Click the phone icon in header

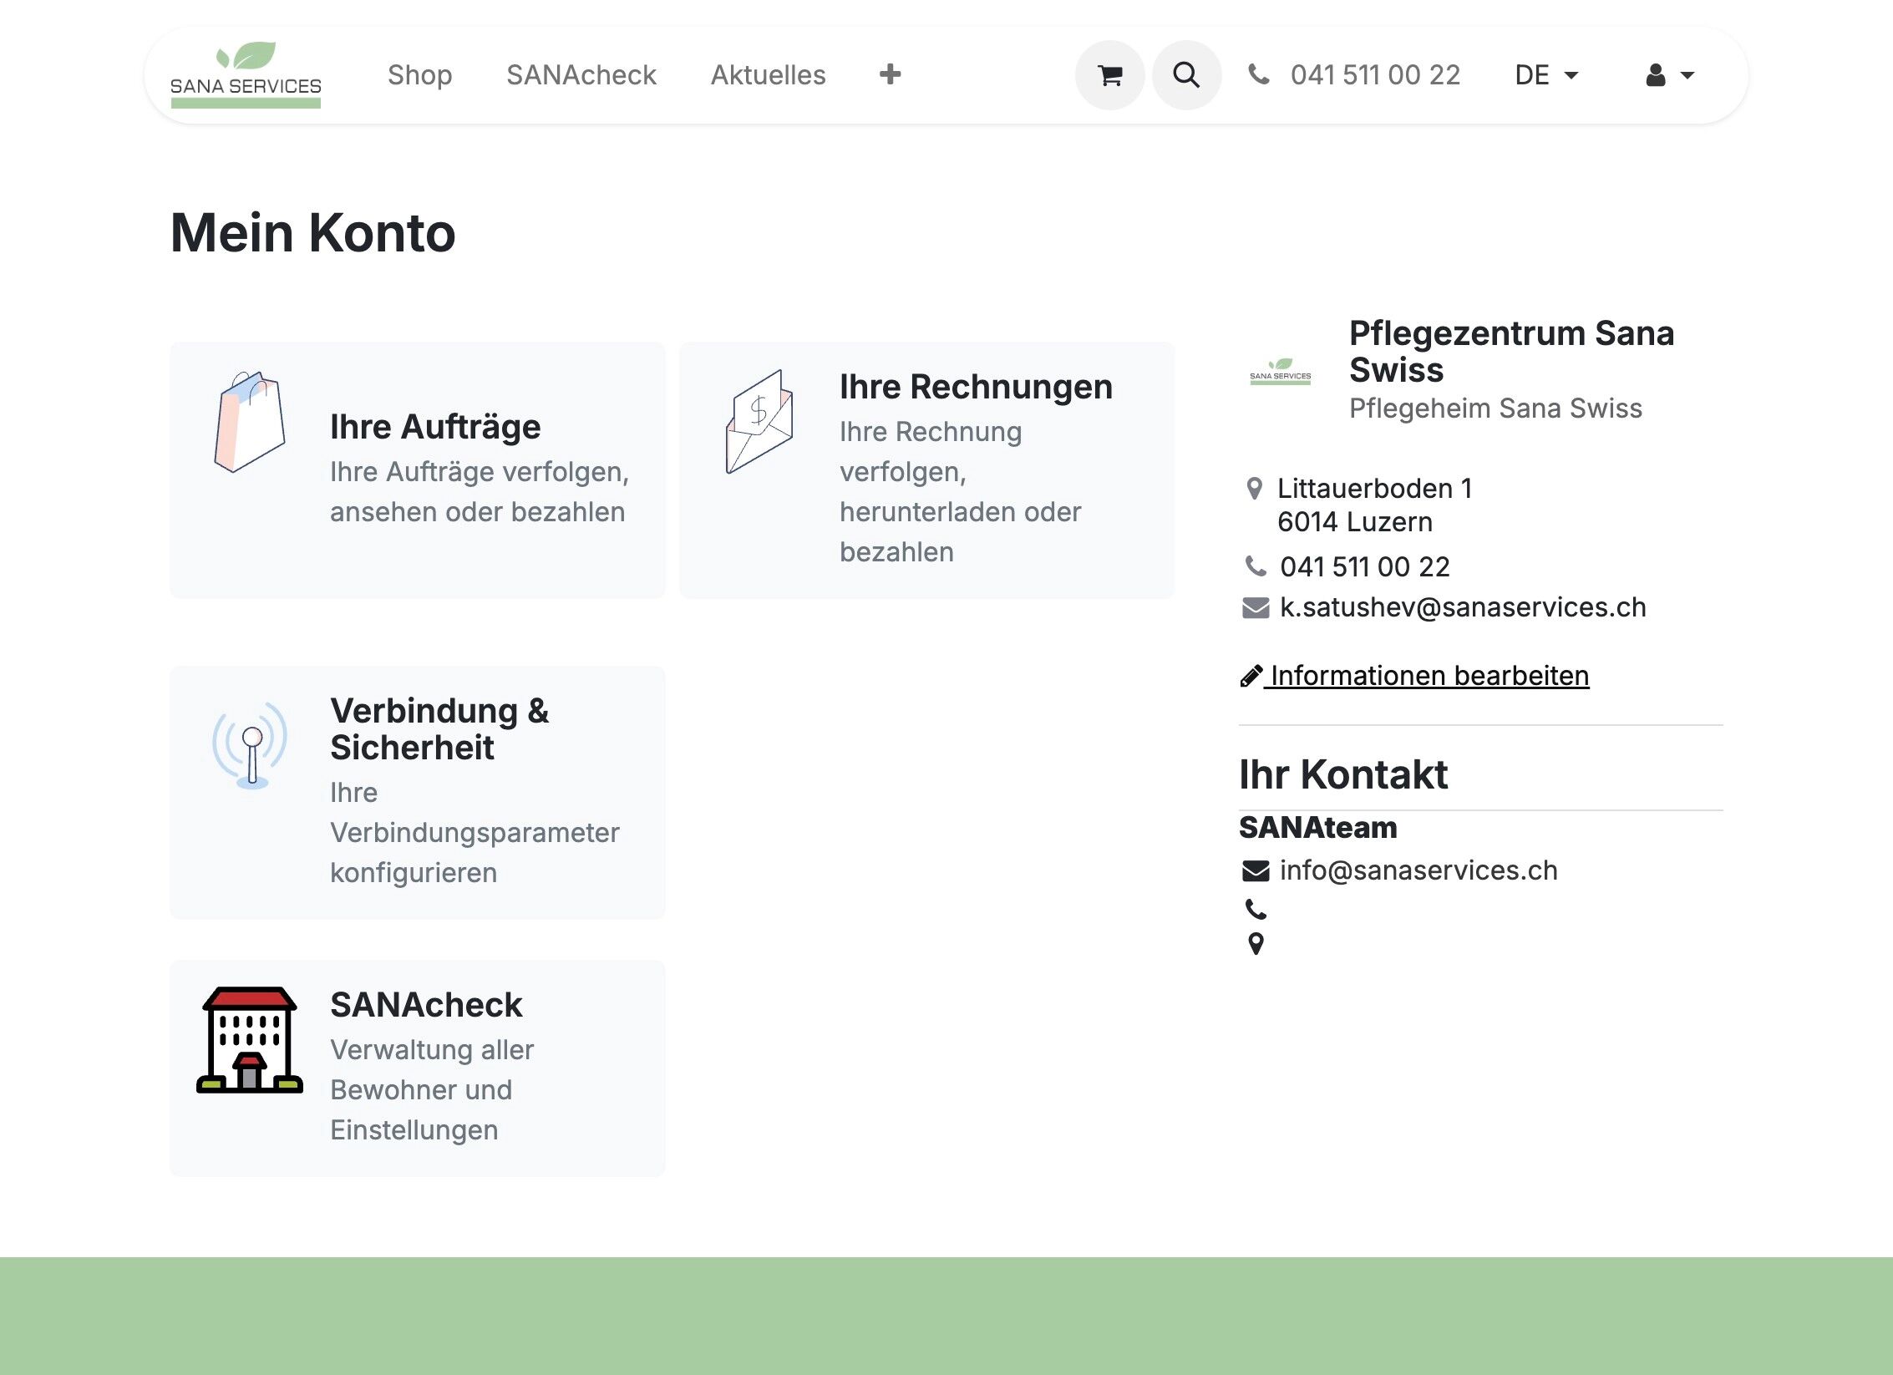pos(1259,75)
